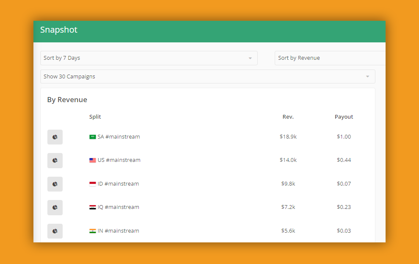Open the Sort by 7 Days dropdown
The height and width of the screenshot is (264, 419).
[x=149, y=58]
